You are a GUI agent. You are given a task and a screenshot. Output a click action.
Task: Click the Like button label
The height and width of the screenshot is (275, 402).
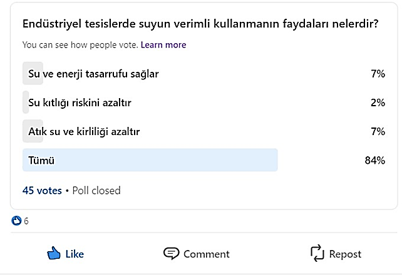75,254
